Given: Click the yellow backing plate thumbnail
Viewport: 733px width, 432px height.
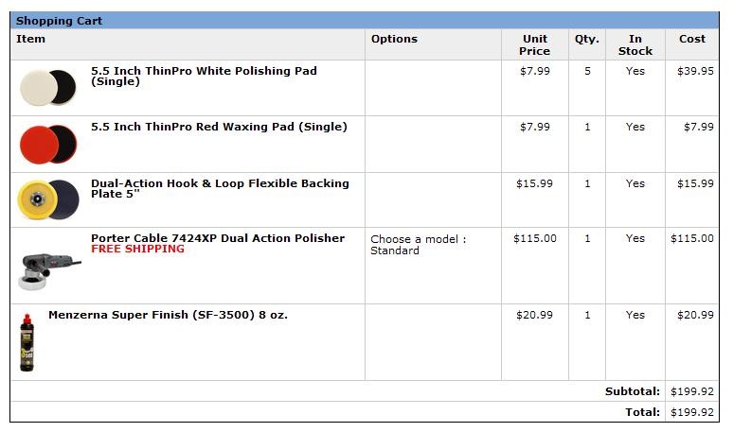Looking at the screenshot, I should [48, 199].
